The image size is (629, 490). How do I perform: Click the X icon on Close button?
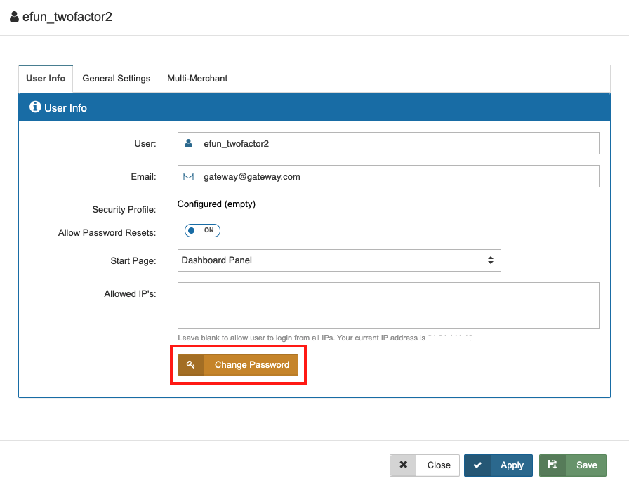coord(403,465)
